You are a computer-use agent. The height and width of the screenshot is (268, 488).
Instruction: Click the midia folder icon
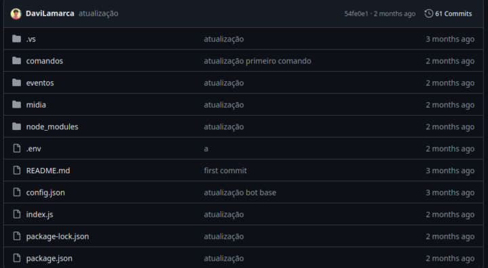[16, 104]
